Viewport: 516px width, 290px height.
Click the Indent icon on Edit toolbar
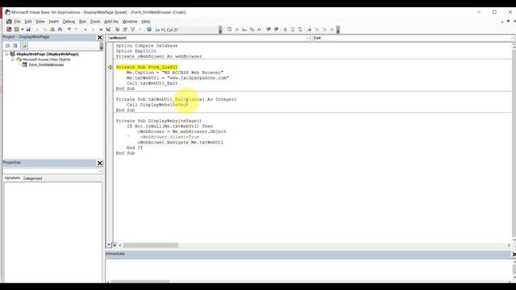pos(268,30)
